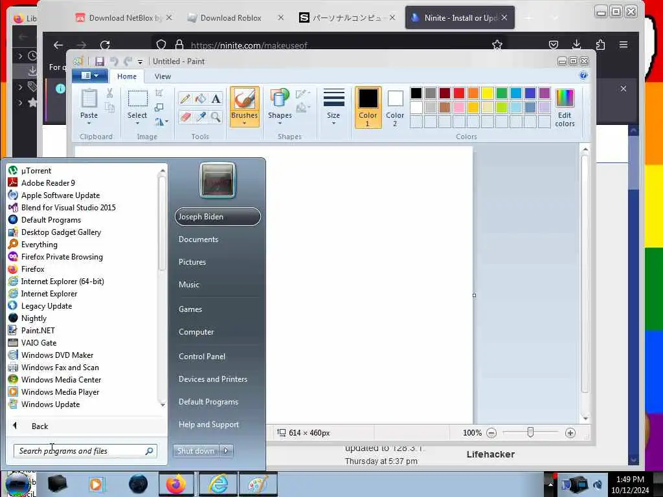Select the Text tool in Paint
Viewport: 663px width, 497px height.
(x=216, y=99)
